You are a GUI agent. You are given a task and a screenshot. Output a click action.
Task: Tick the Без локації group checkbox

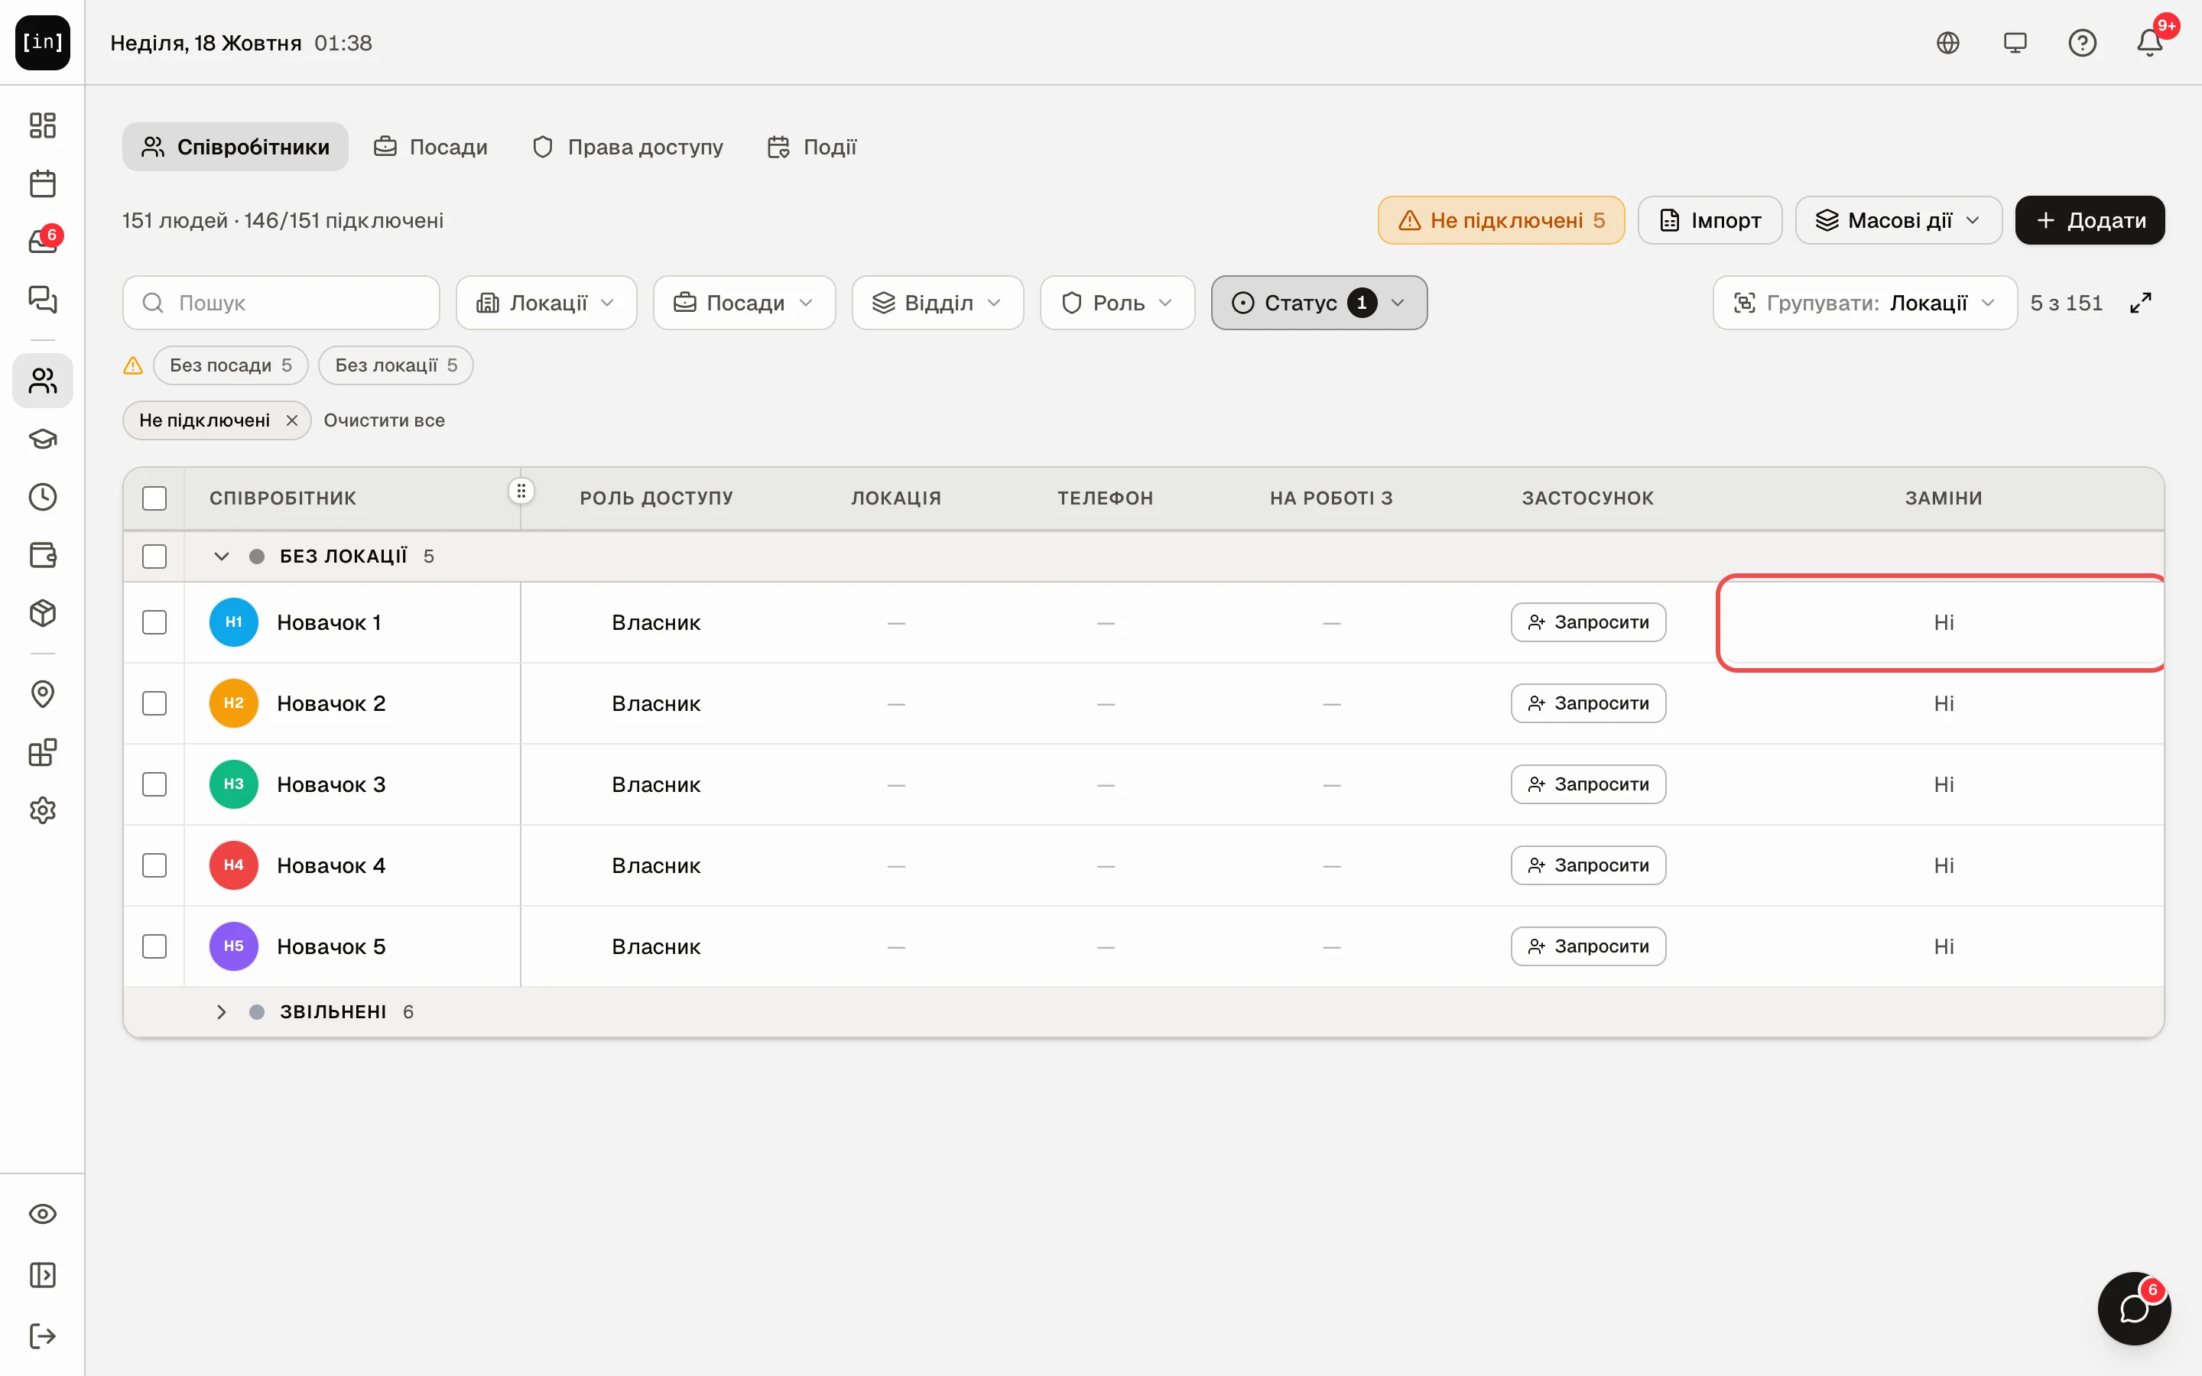coord(154,556)
